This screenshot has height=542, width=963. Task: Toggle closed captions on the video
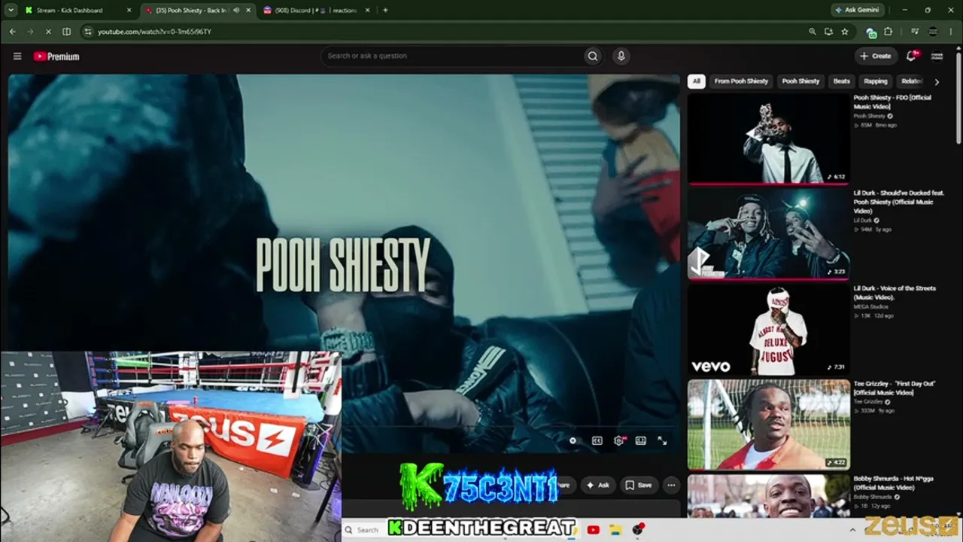(x=597, y=441)
